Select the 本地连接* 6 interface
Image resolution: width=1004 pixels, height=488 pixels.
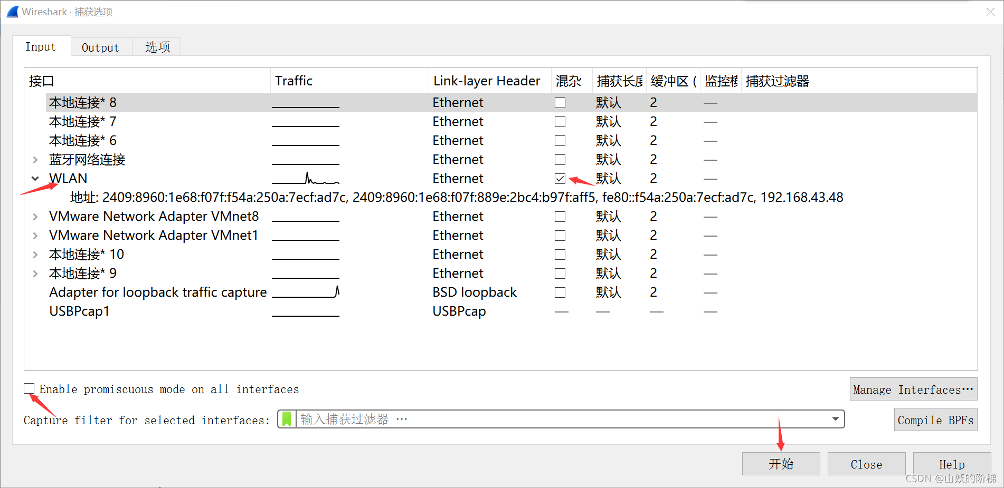tap(83, 141)
